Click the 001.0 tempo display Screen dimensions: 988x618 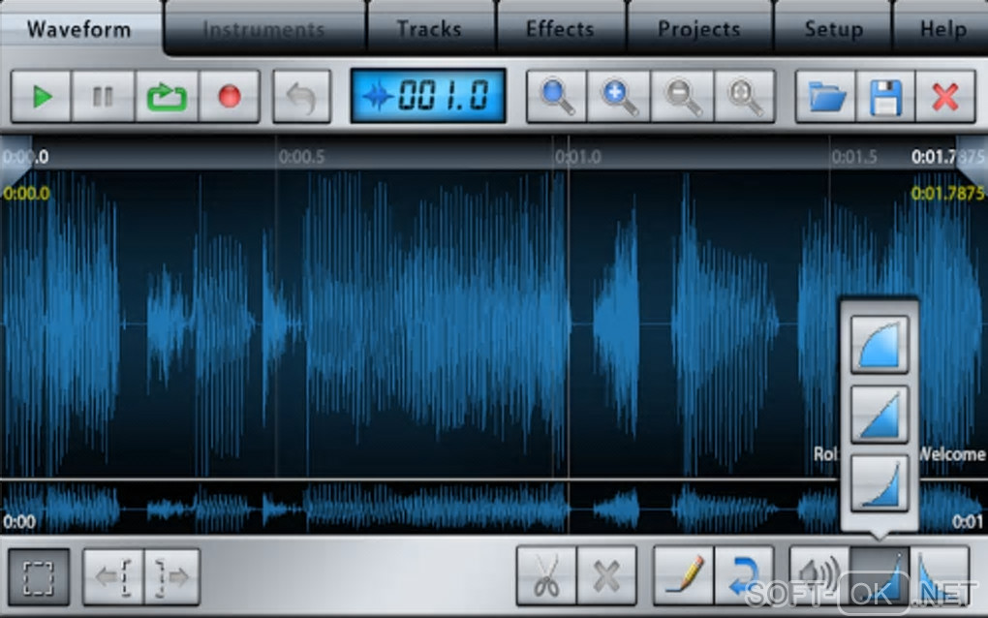click(x=428, y=96)
